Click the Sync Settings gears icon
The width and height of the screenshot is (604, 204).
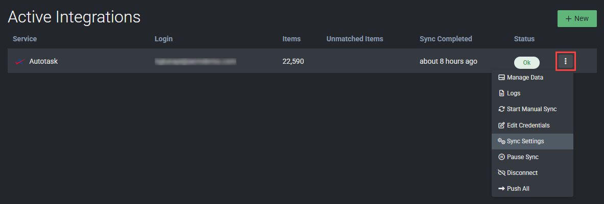pyautogui.click(x=501, y=141)
